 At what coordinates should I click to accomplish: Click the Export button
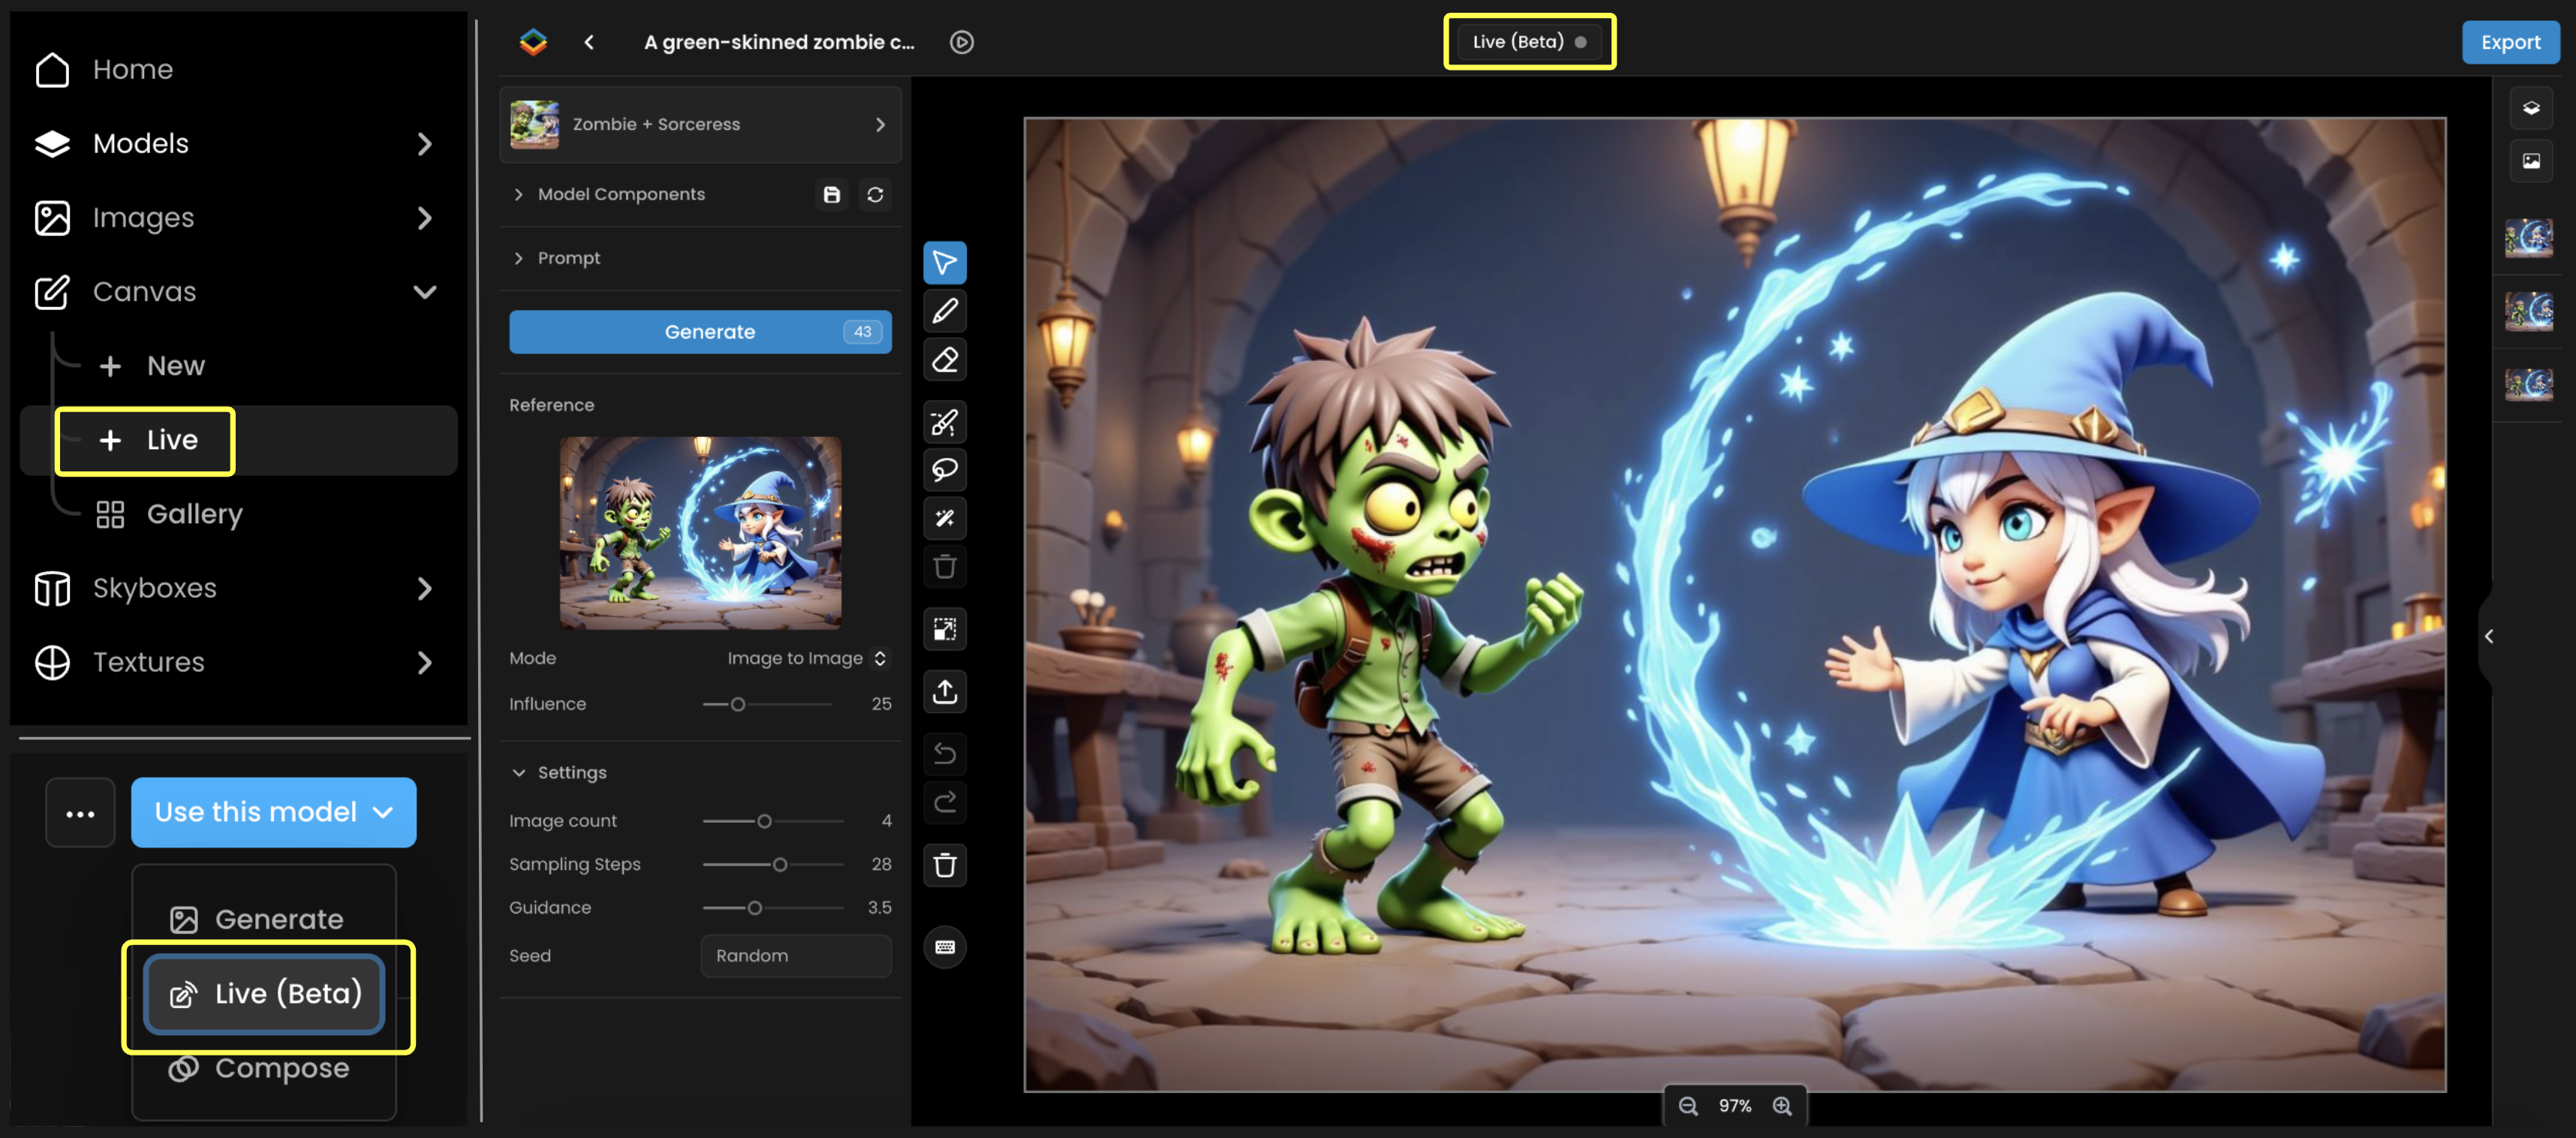coord(2509,42)
